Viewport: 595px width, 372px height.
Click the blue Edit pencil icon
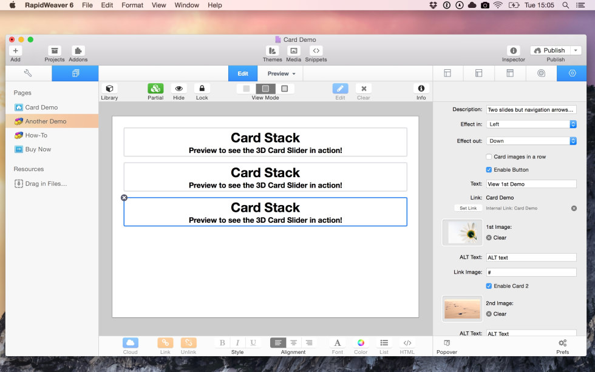tap(340, 89)
